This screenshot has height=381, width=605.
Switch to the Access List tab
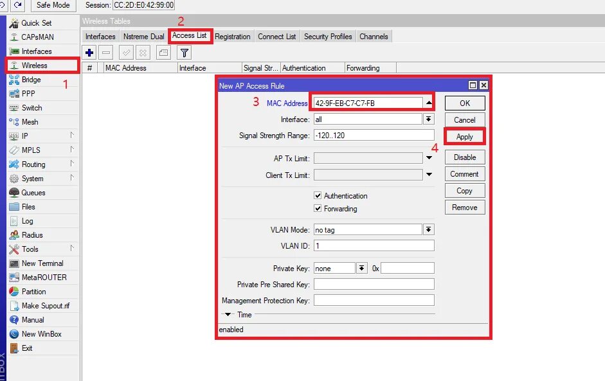[190, 35]
